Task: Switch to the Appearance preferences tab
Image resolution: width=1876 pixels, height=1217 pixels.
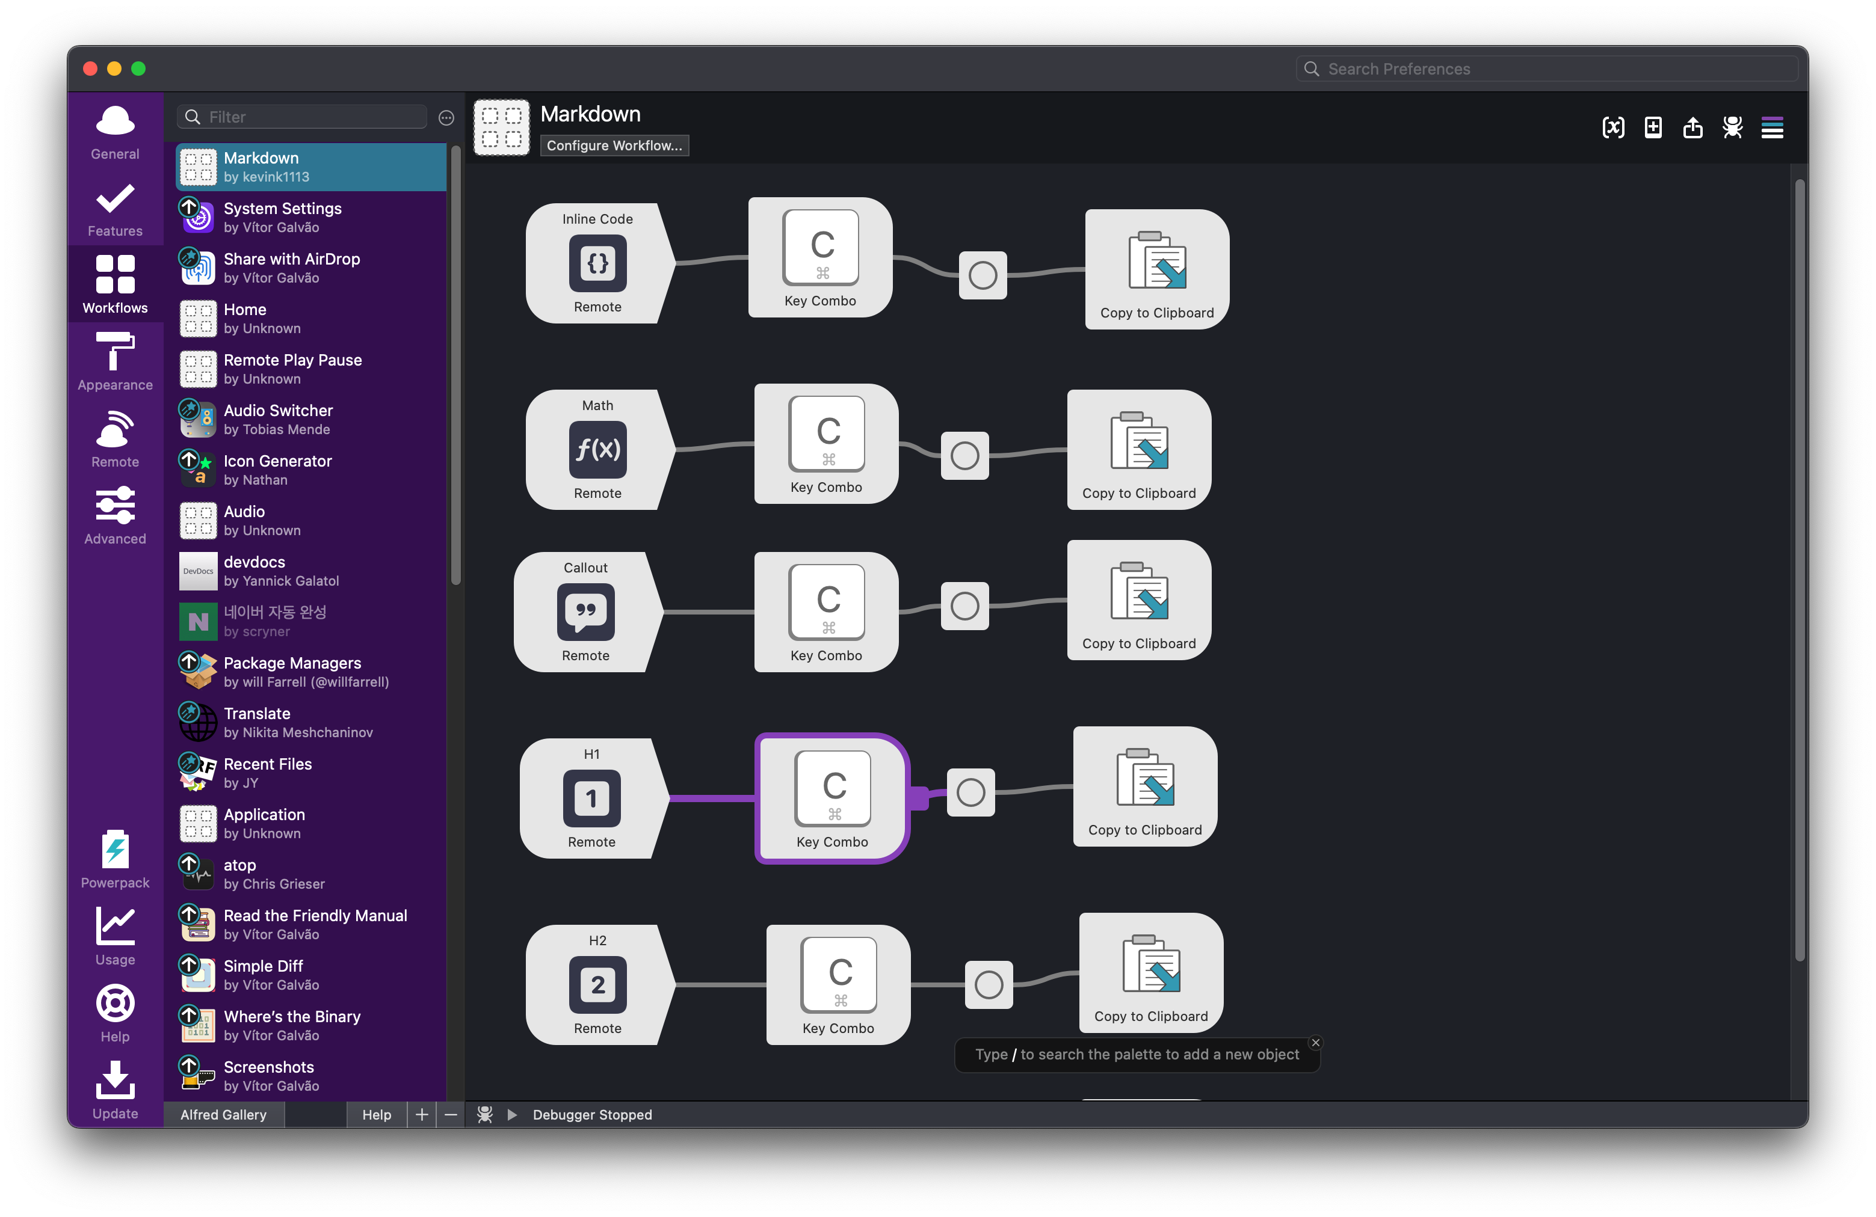Action: point(115,361)
